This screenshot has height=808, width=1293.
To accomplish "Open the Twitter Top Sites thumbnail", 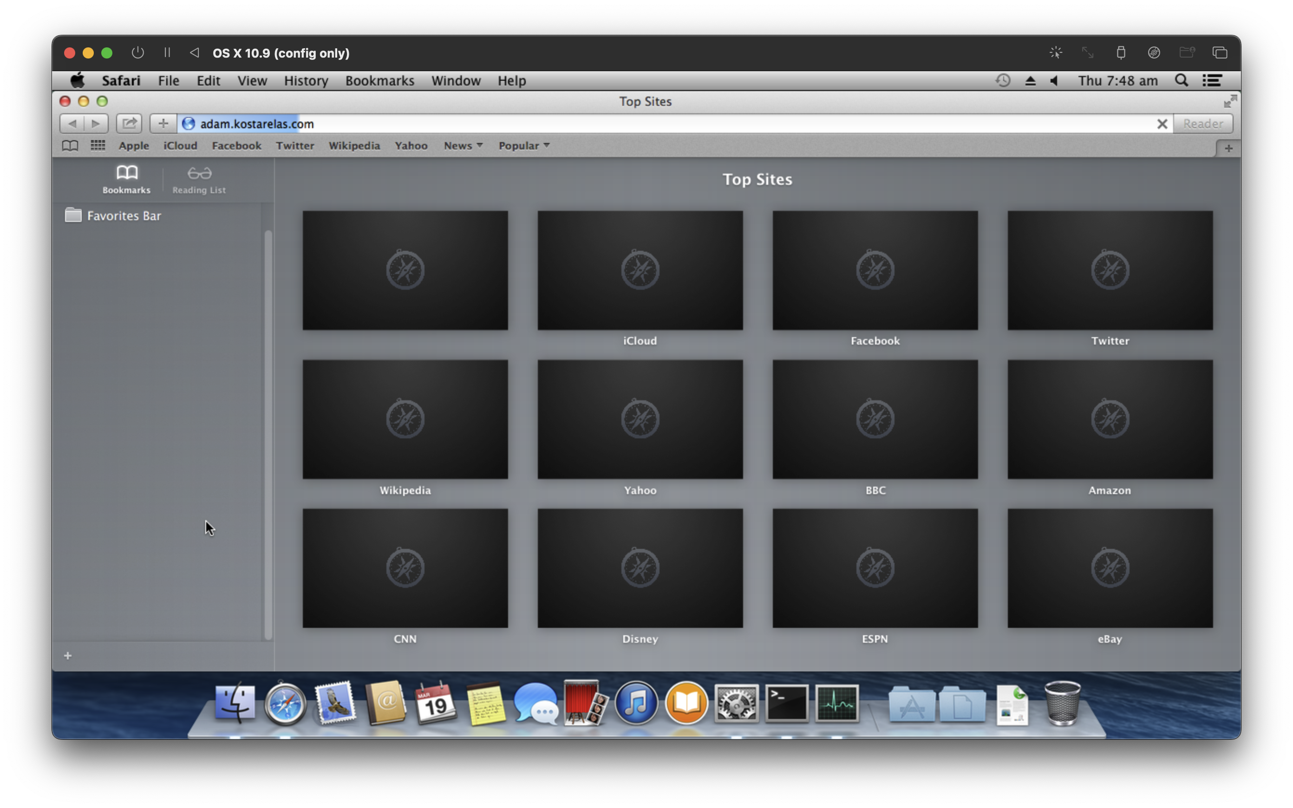I will click(1110, 270).
